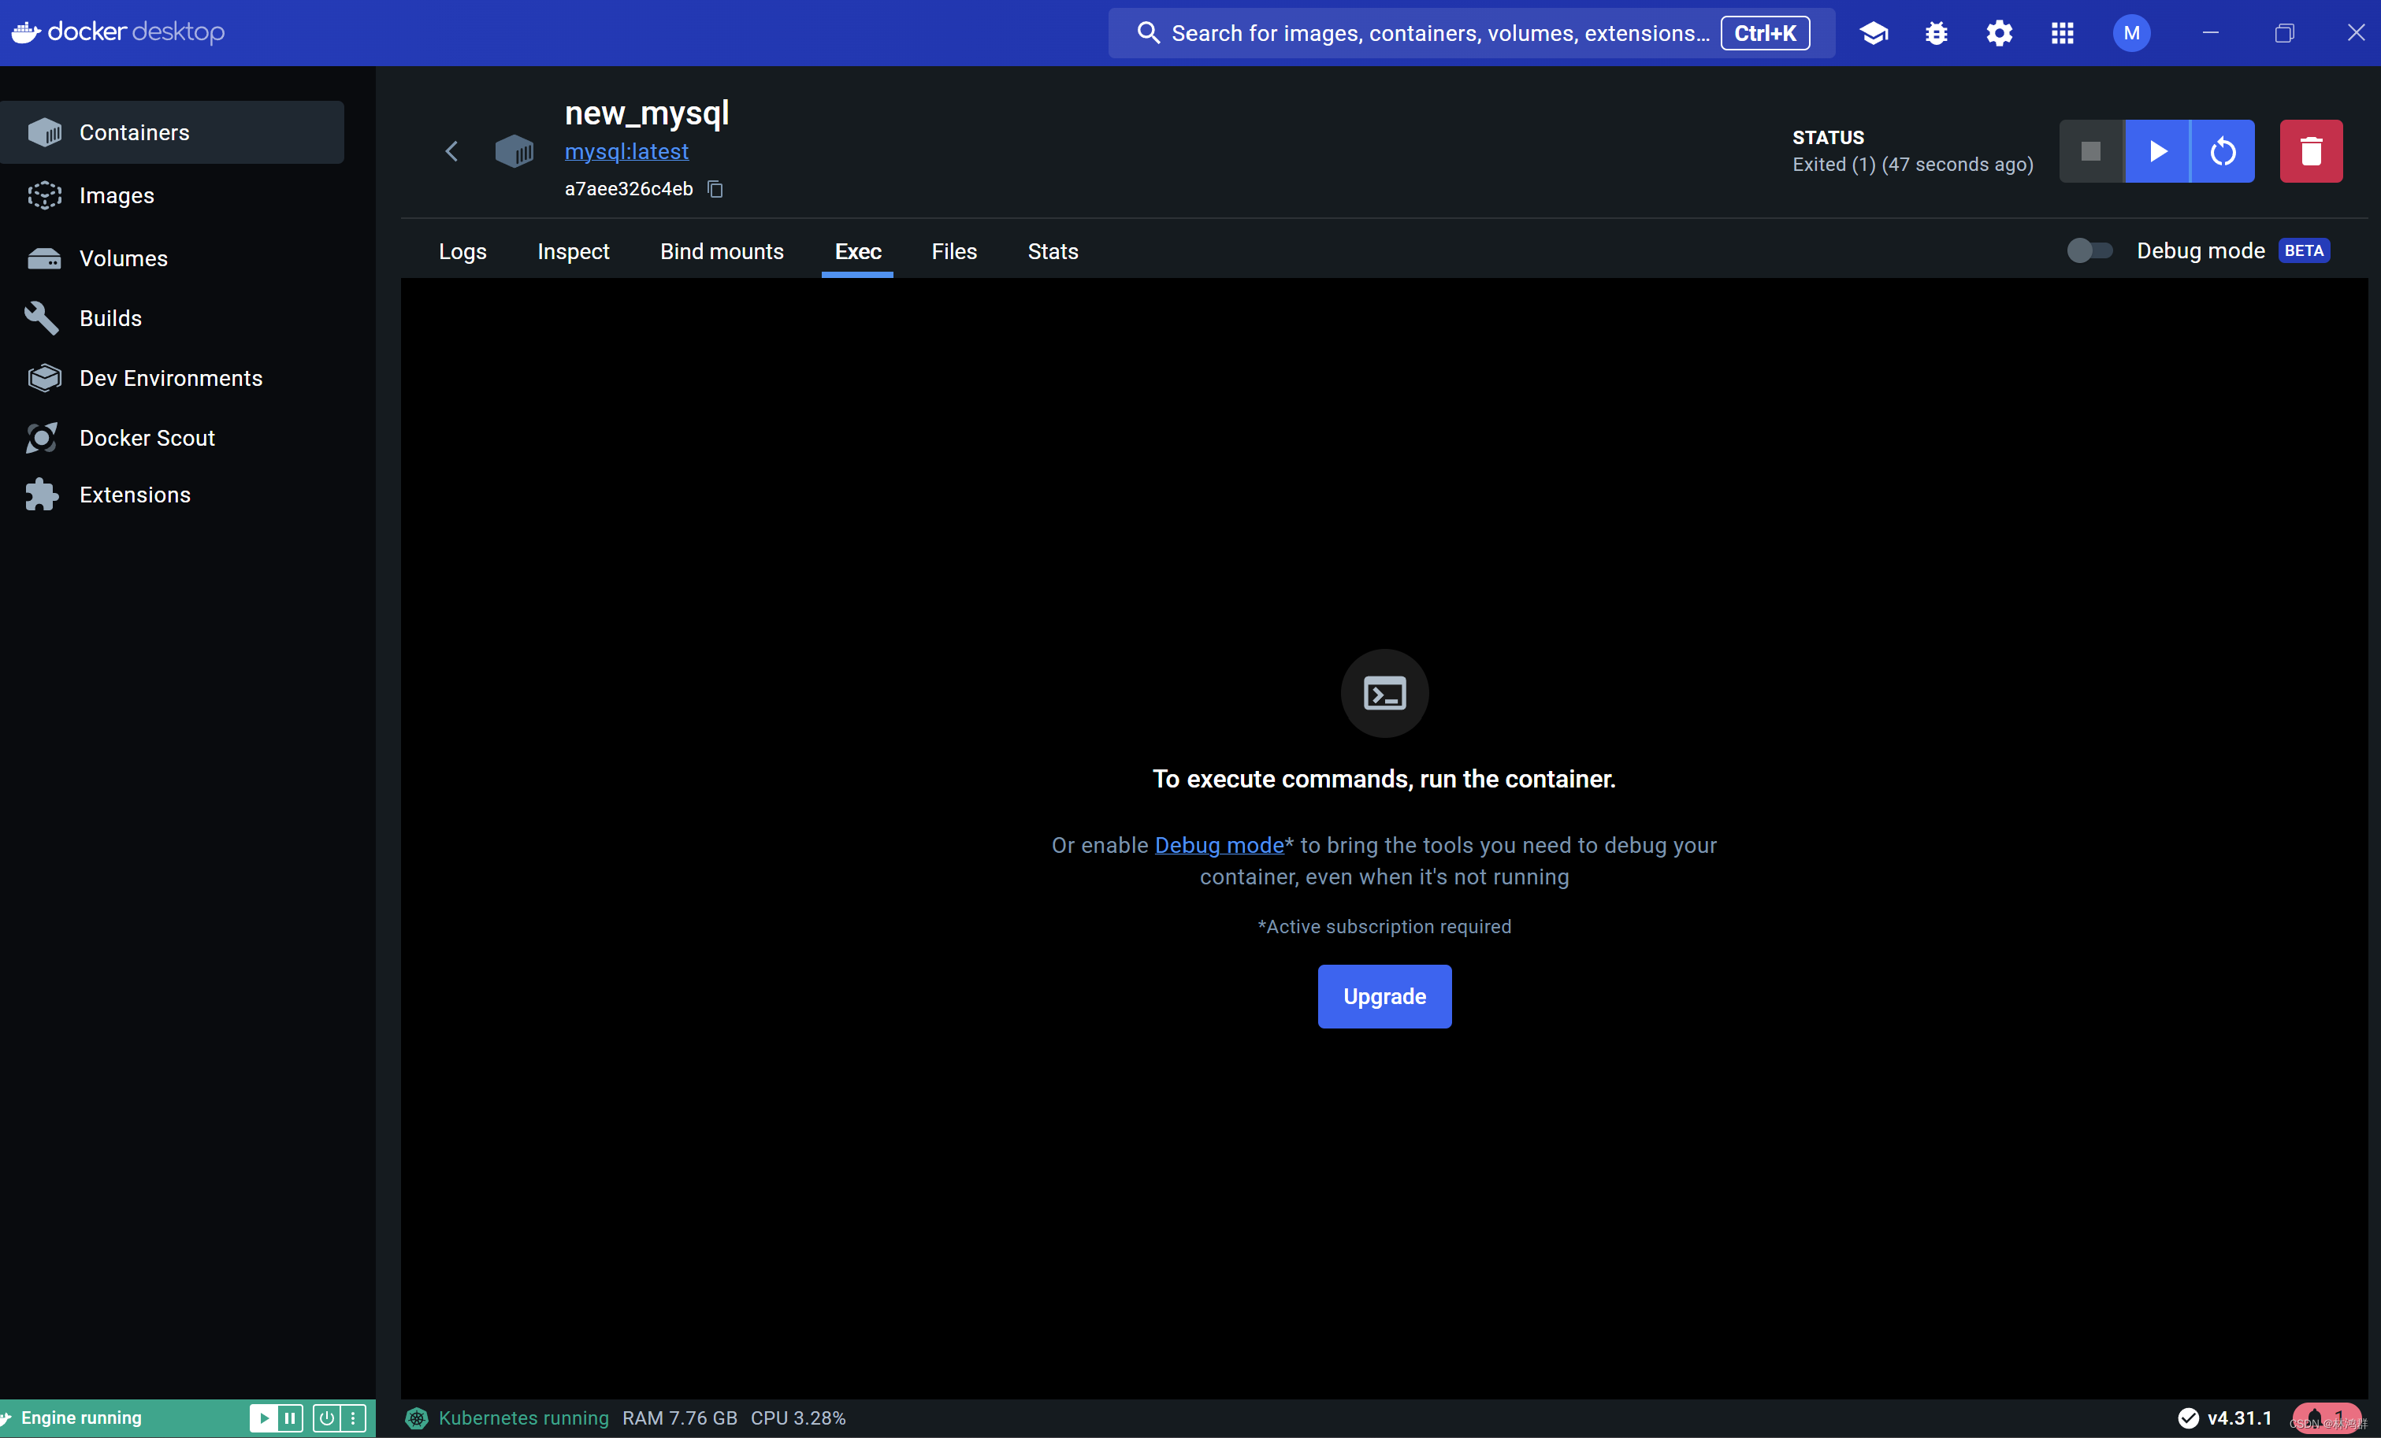Click the new_mysql container title
The height and width of the screenshot is (1438, 2381).
[x=647, y=113]
